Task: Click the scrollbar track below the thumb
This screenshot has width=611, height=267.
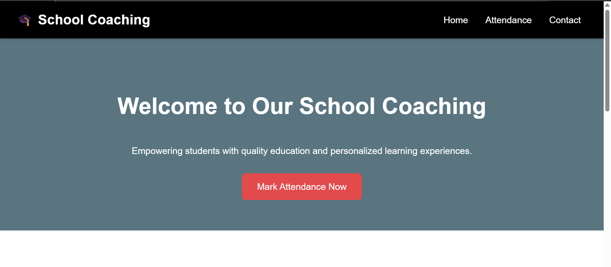Action: click(607, 187)
